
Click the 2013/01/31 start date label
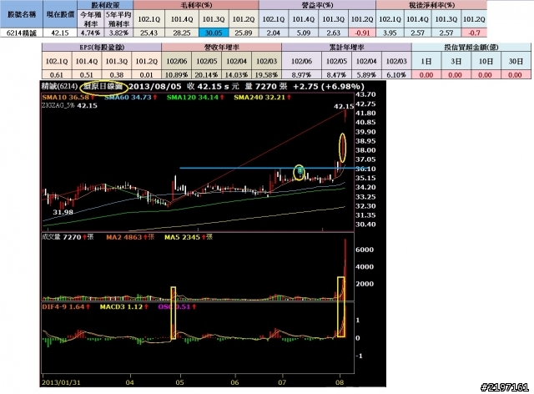coord(61,382)
